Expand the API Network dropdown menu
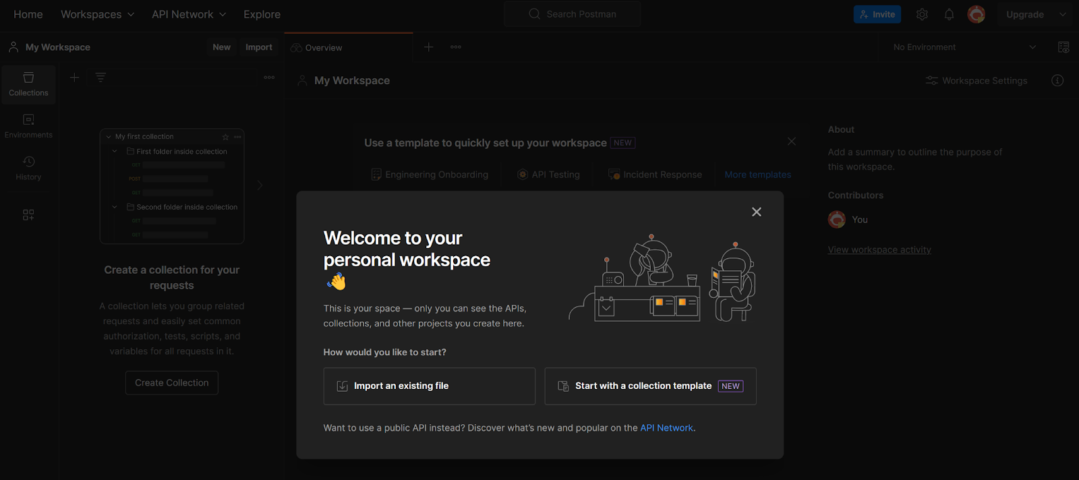The image size is (1079, 480). 189,14
